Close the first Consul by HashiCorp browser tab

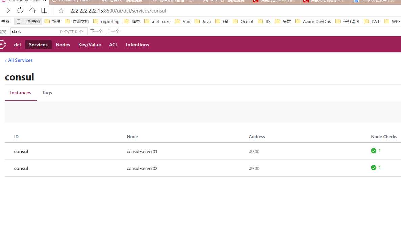coord(45,1)
